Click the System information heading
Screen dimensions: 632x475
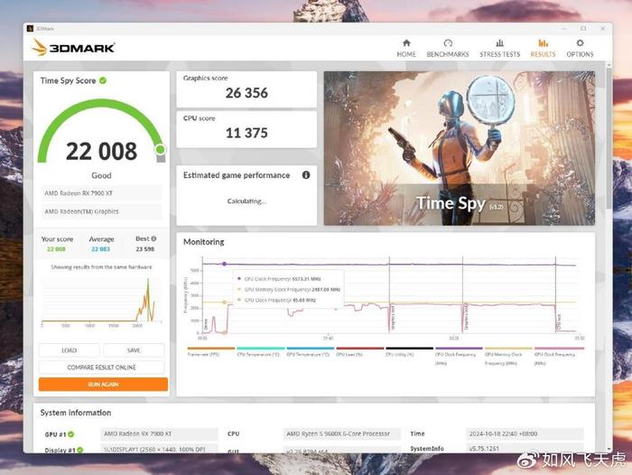[x=75, y=413]
